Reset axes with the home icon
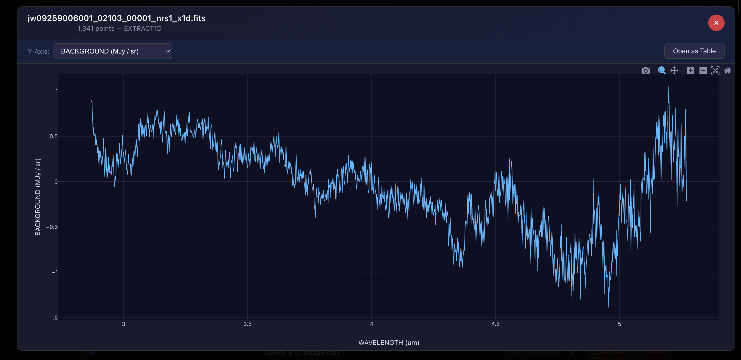741x360 pixels. click(x=728, y=70)
